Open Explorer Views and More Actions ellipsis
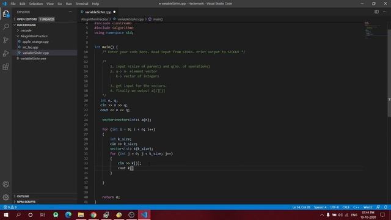Screen dimensions: 391x220 (x=71, y=12)
